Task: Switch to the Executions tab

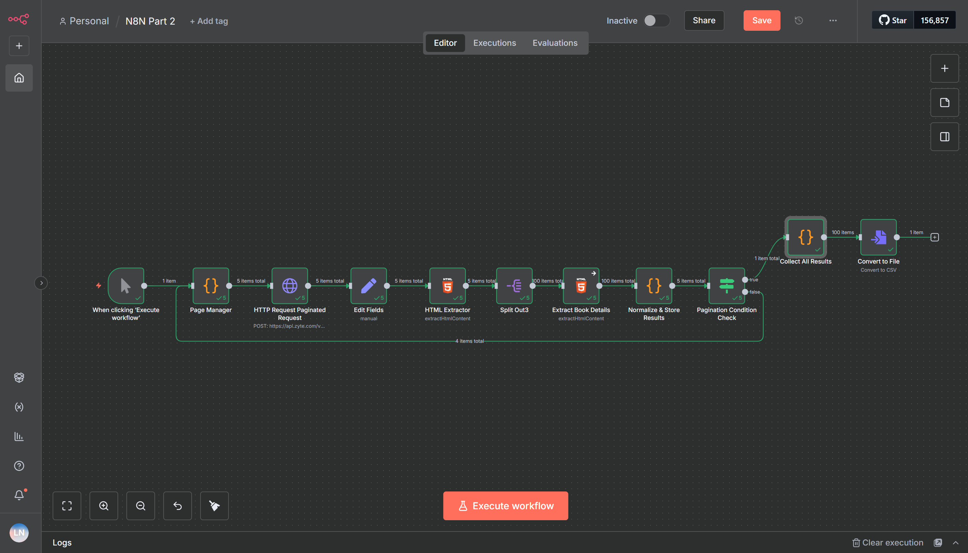Action: coord(495,43)
